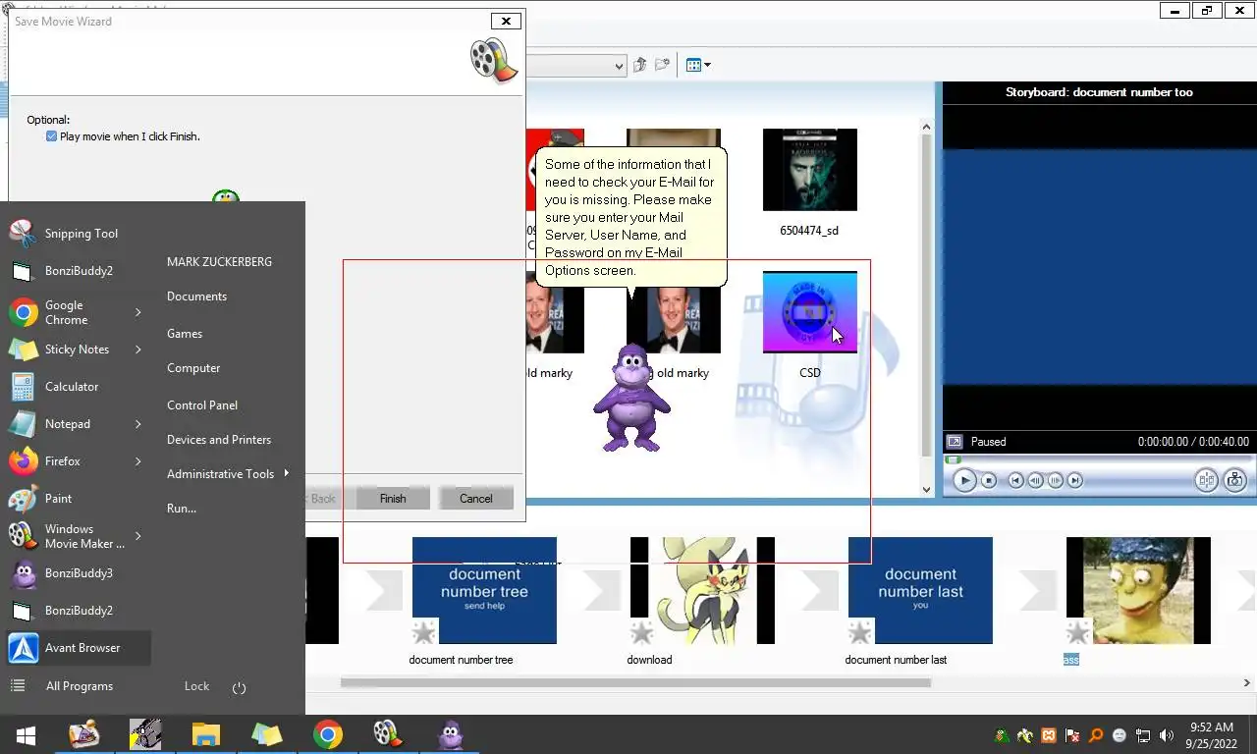1257x754 pixels.
Task: Click the storyboard horizontal scrollbar
Action: (x=635, y=682)
